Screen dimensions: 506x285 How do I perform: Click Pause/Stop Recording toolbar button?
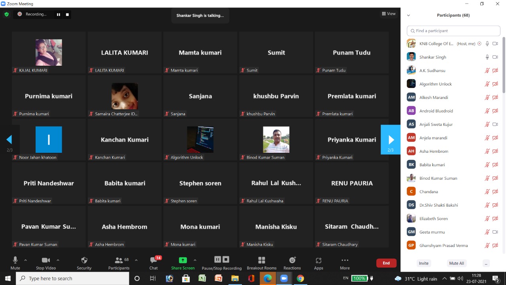pyautogui.click(x=222, y=263)
